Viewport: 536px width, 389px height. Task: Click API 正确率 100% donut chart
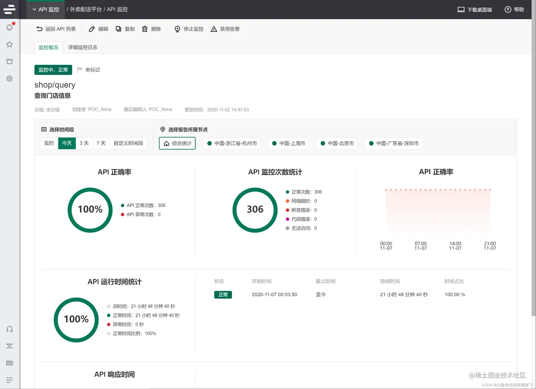tap(90, 210)
